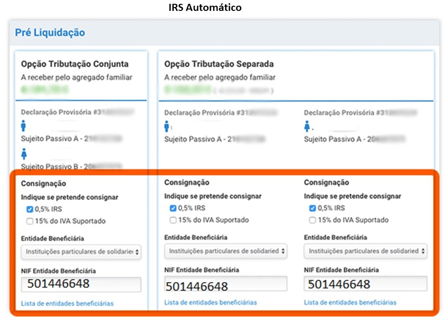The width and height of the screenshot is (445, 318).
Task: Focus NIF Entidade Beneficiária field in first Separada column
Action: (x=226, y=284)
